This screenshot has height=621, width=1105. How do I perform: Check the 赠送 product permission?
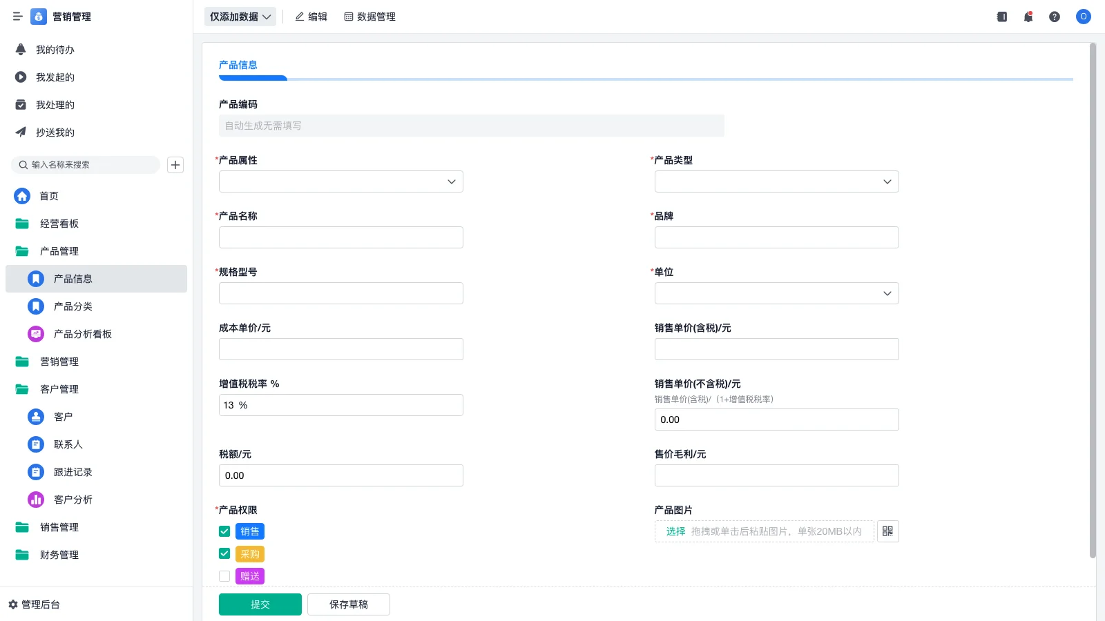point(224,575)
